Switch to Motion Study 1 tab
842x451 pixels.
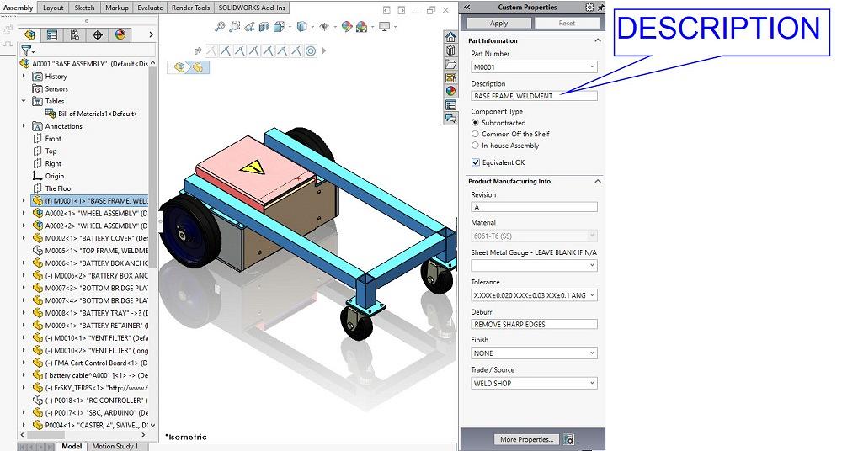[115, 446]
